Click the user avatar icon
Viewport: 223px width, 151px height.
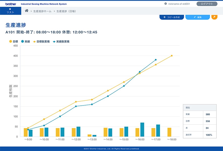click(165, 4)
